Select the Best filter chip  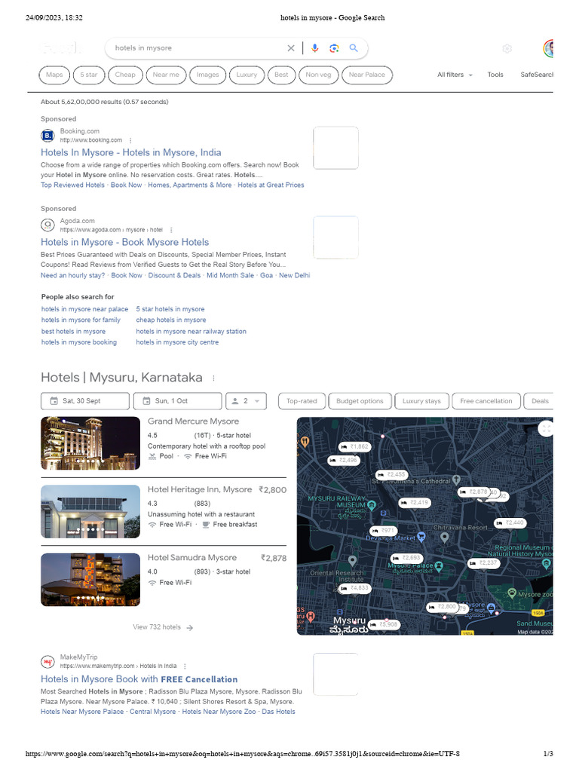point(282,75)
